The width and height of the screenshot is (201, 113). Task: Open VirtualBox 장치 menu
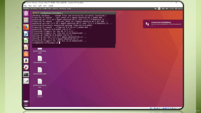coord(45,6)
